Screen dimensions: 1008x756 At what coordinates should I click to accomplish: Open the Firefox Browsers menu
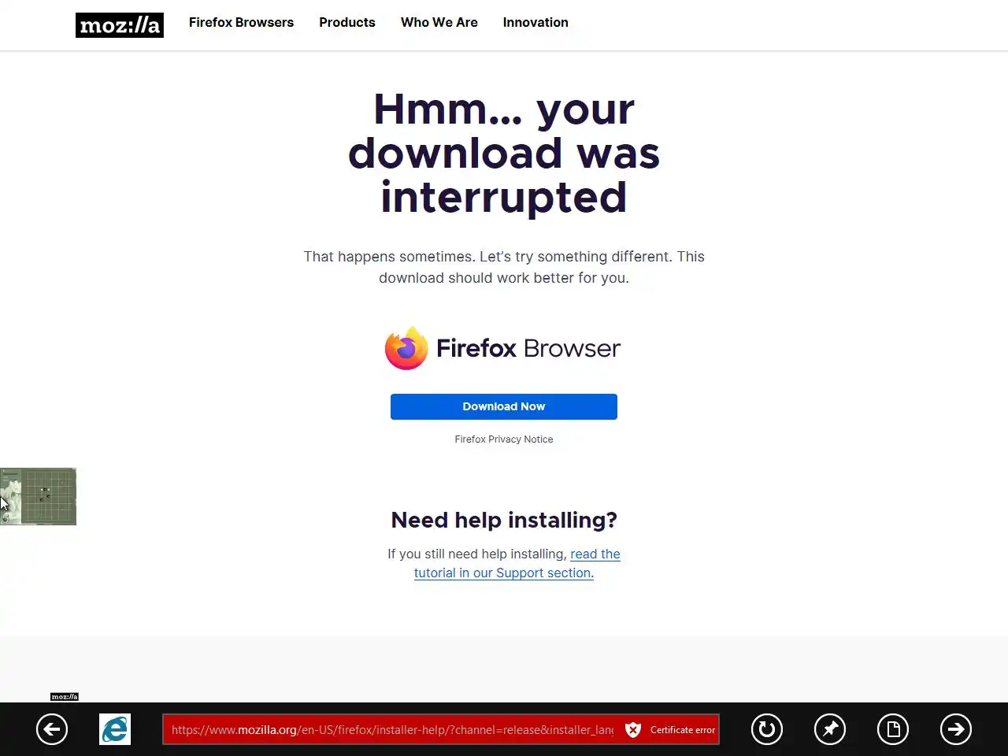(x=241, y=22)
